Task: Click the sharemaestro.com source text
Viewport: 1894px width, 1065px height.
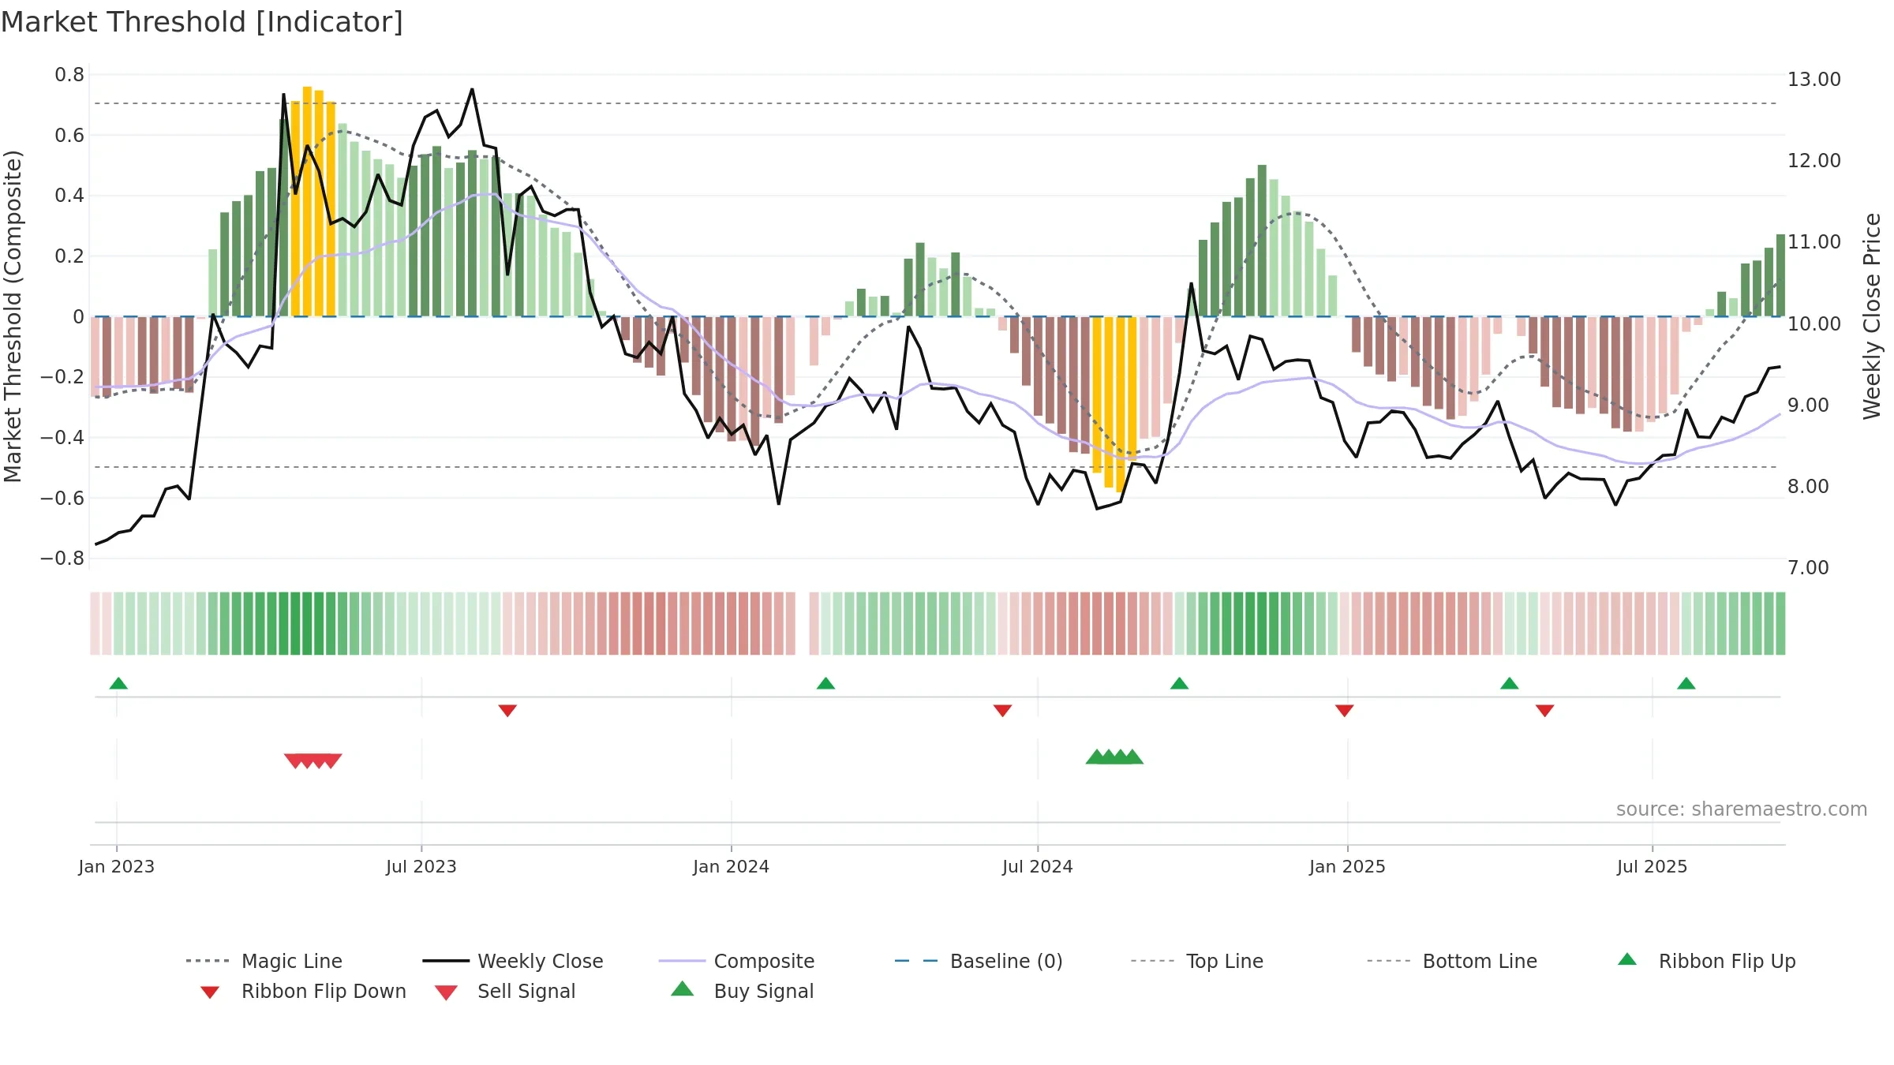Action: coord(1742,809)
